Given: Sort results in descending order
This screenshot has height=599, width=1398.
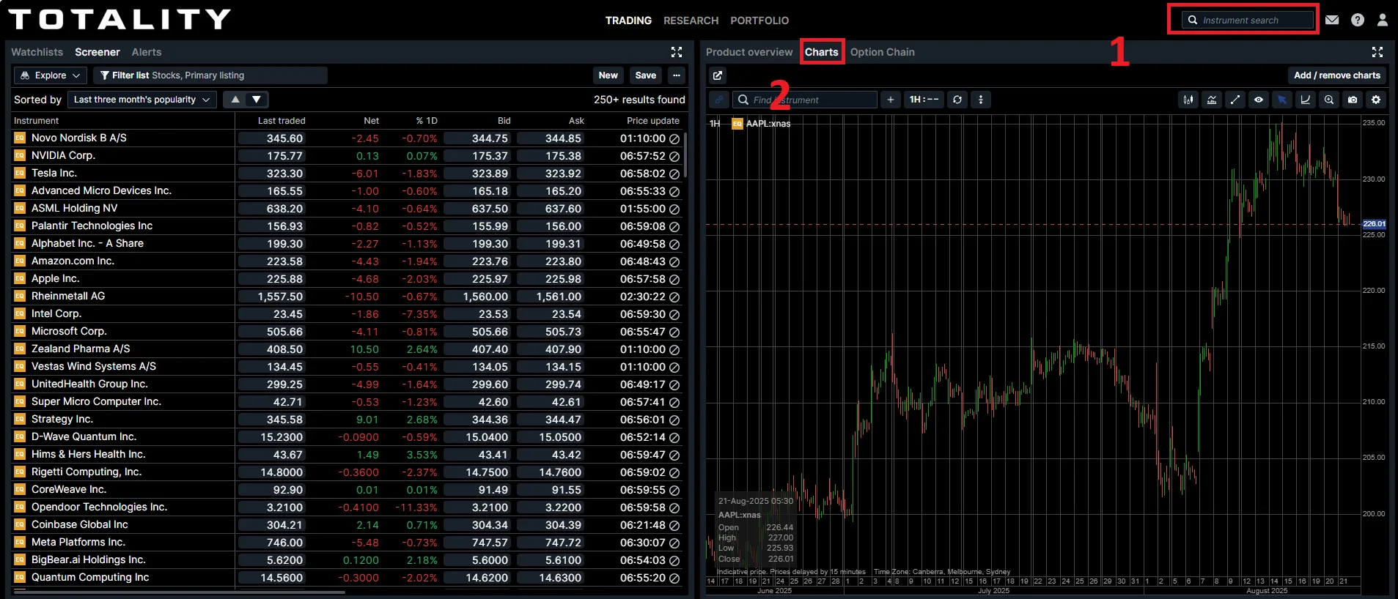Looking at the screenshot, I should (257, 100).
